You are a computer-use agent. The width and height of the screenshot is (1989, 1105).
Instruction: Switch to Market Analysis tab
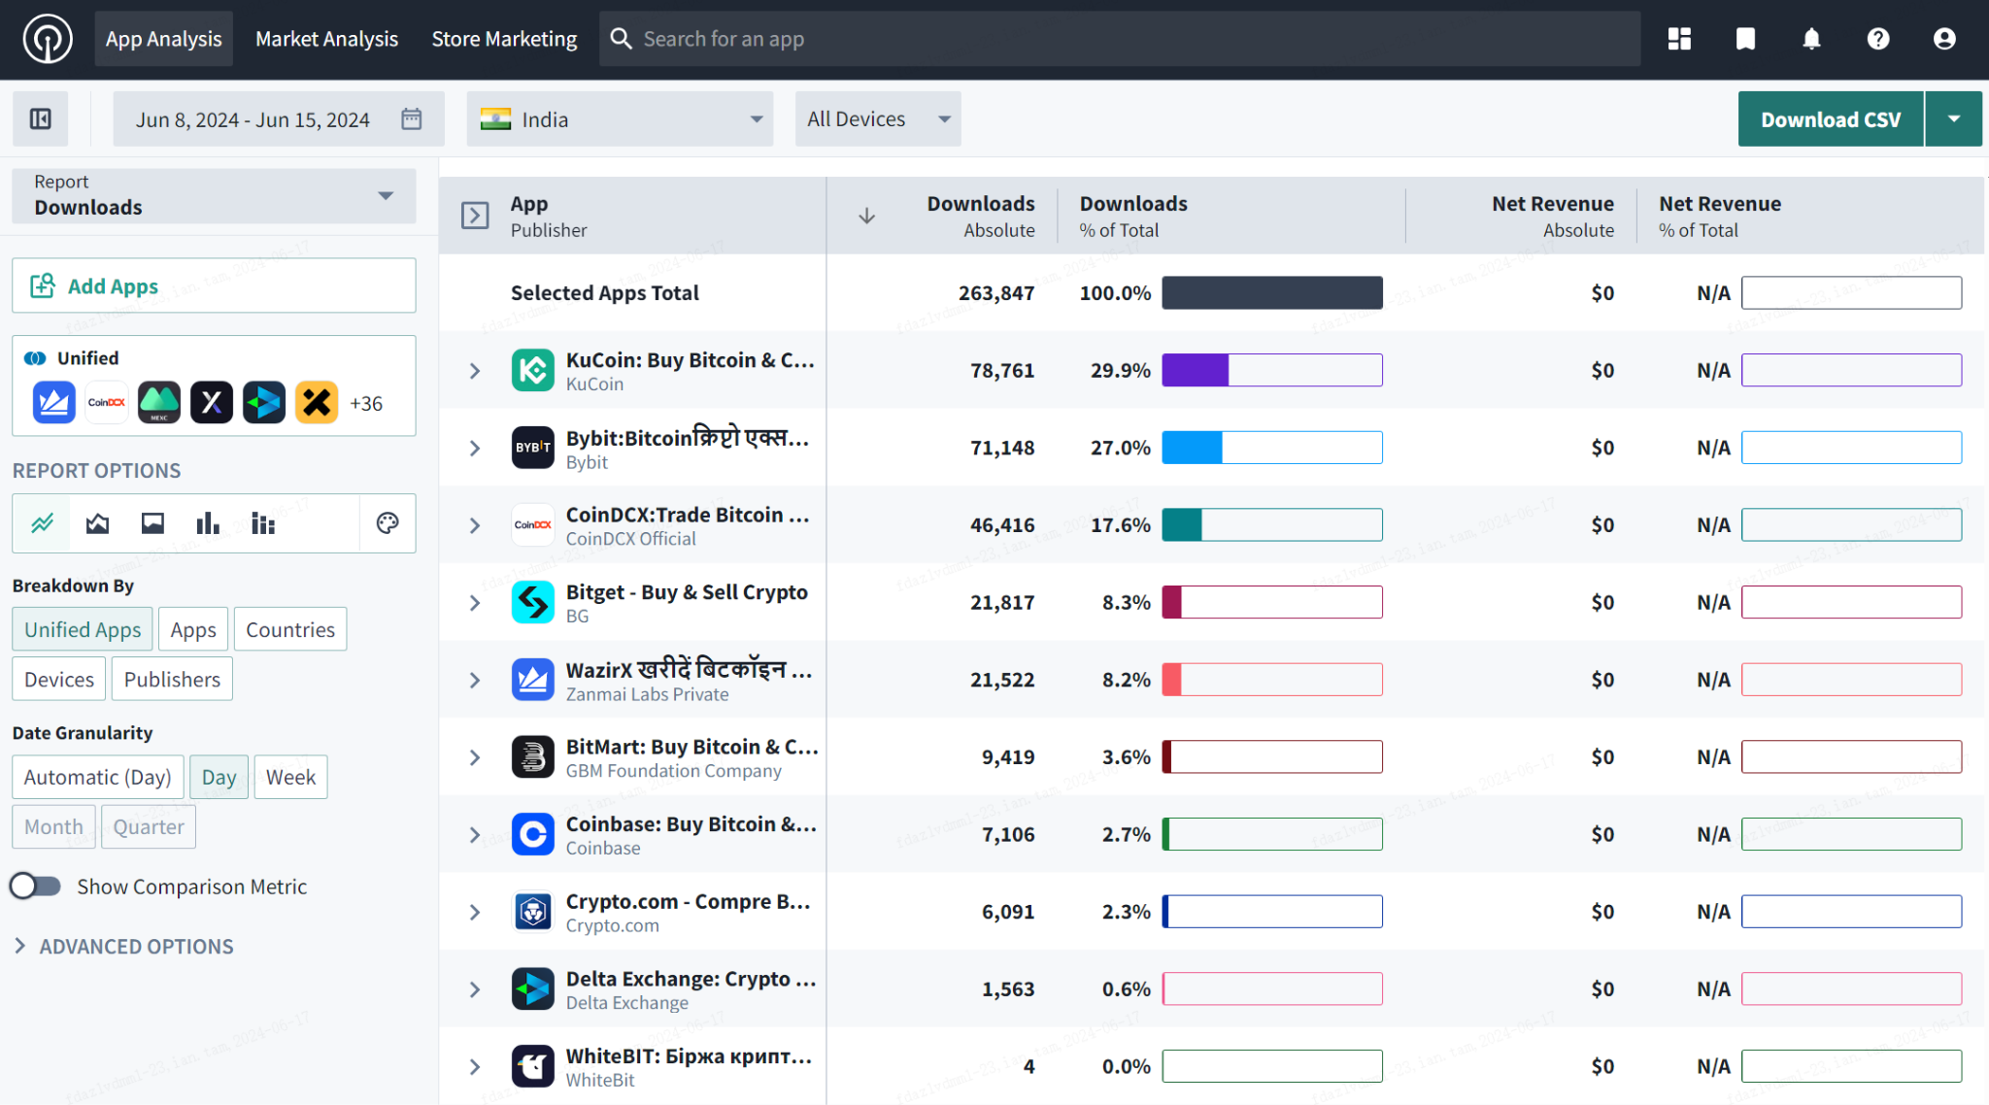click(x=326, y=38)
